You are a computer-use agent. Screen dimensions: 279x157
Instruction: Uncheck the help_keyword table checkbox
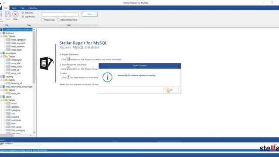click(x=7, y=43)
